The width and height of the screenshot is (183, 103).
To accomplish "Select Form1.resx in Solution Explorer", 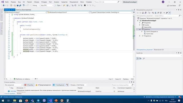I will coord(150,34).
